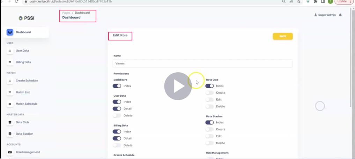355x159 pixels.
Task: Click the notification bell icon
Action: [340, 15]
